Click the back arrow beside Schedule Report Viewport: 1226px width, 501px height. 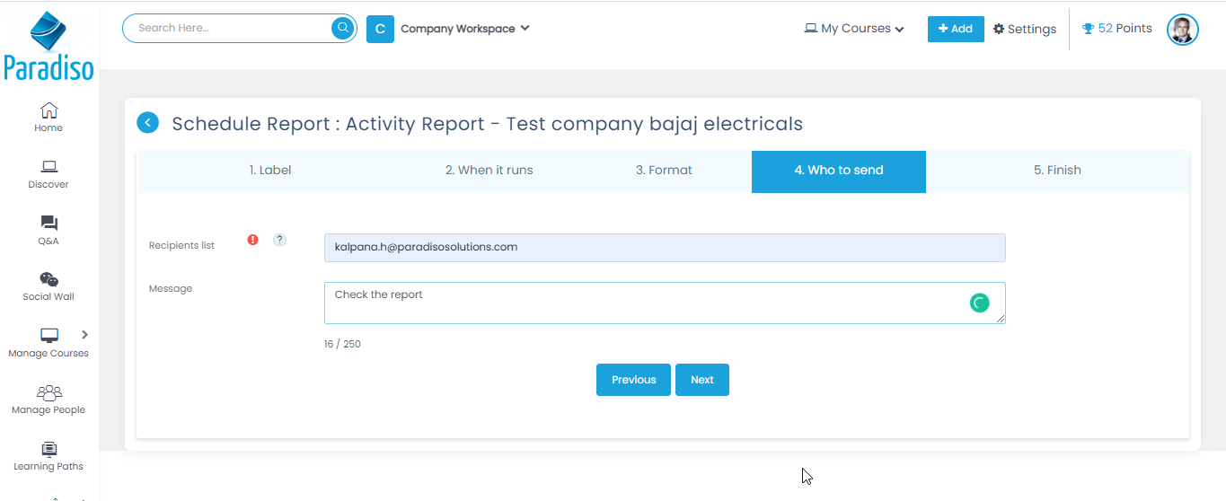pyautogui.click(x=148, y=123)
